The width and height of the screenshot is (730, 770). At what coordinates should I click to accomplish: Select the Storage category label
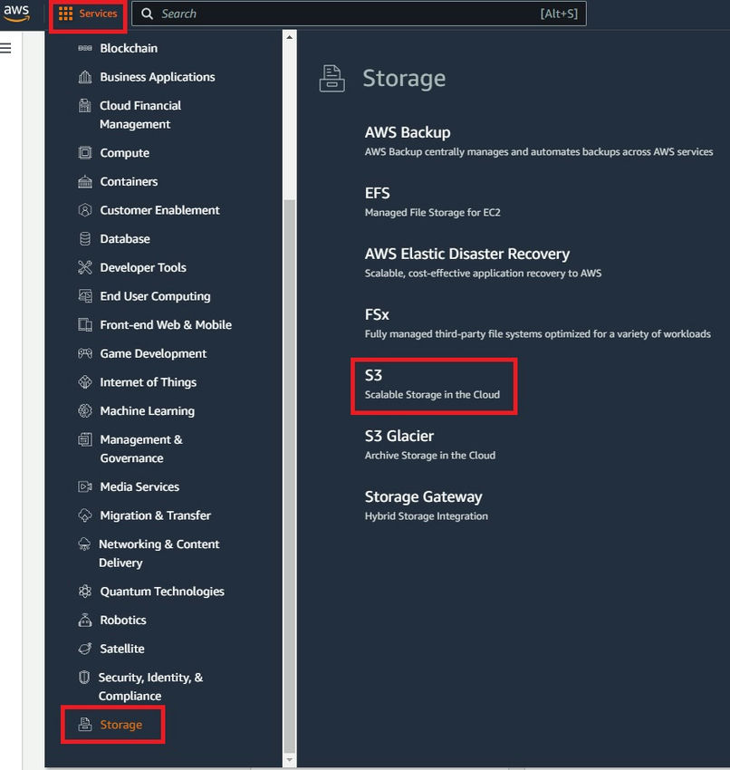pos(121,725)
